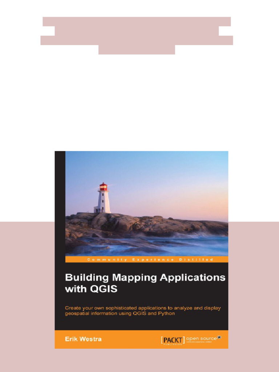Click the title "Building Mapping Applications with QGIS"
This screenshot has width=279, height=372.
[145, 283]
